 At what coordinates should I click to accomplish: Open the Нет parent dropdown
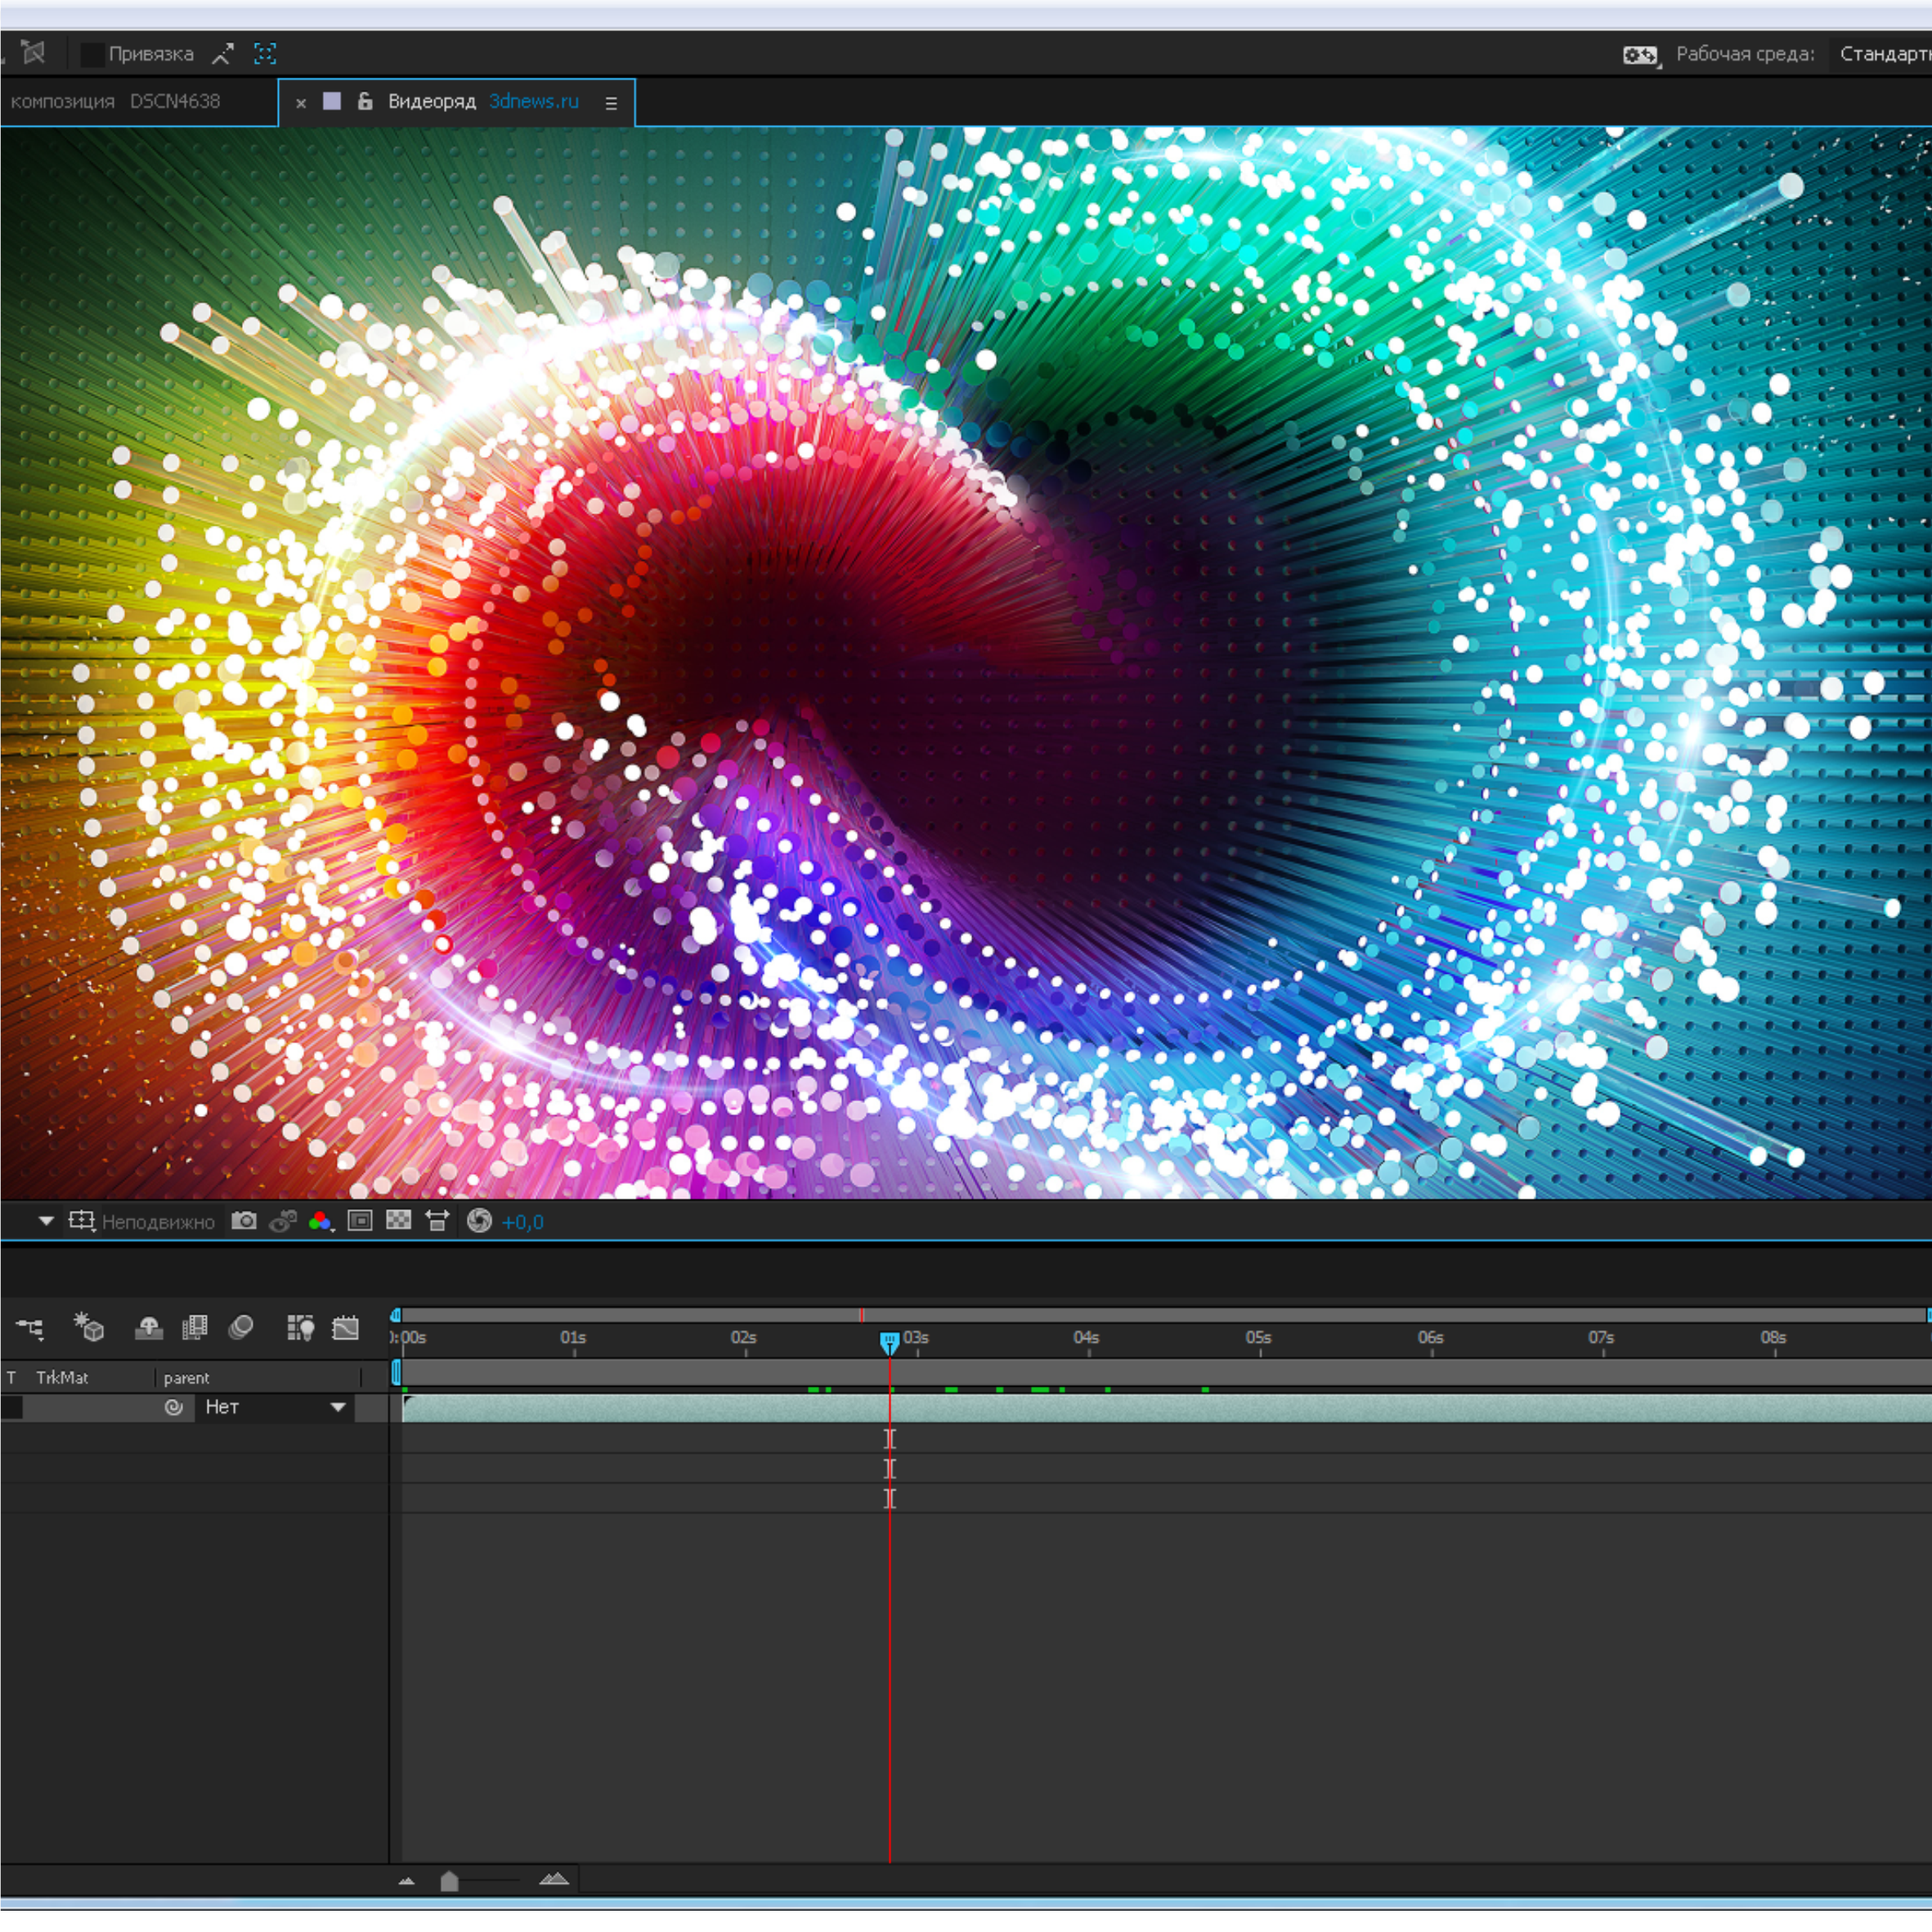point(276,1407)
